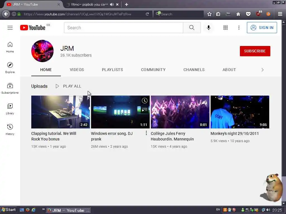
Task: Click the Pocket toolbar icon
Action: (x=248, y=14)
